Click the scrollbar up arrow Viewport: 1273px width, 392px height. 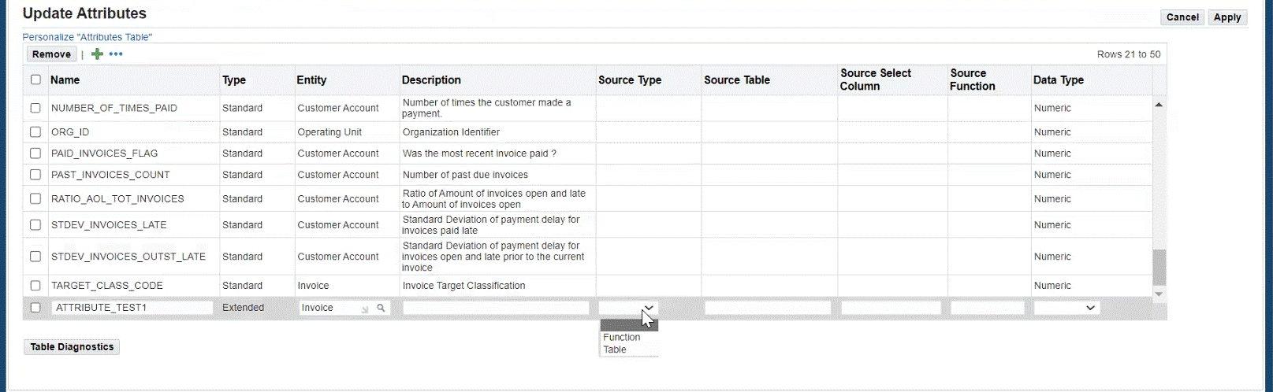(1159, 105)
